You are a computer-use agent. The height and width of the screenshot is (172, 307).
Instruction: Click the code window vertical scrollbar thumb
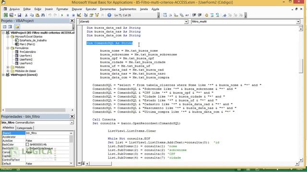point(301,65)
